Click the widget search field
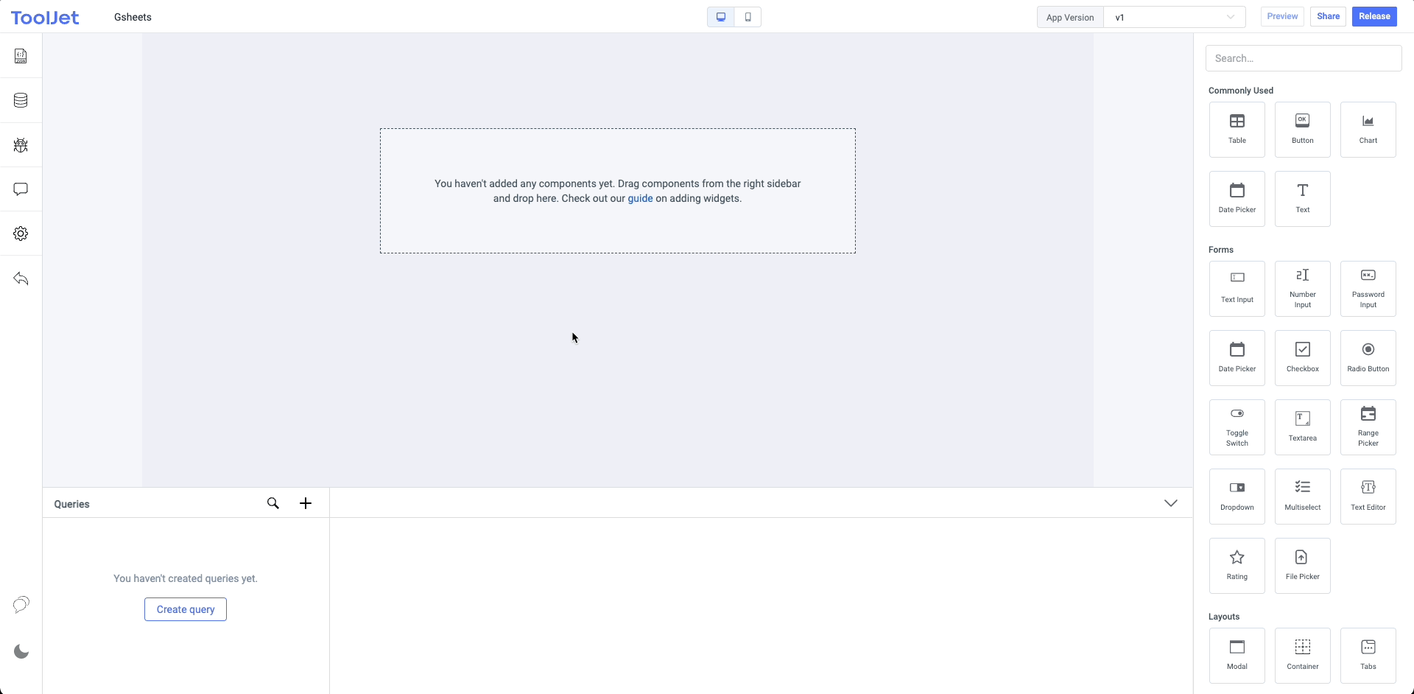This screenshot has width=1414, height=694. [1303, 58]
